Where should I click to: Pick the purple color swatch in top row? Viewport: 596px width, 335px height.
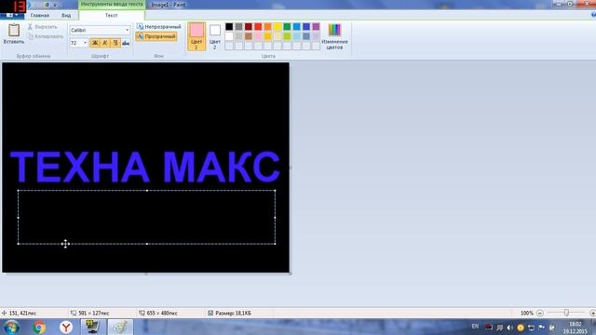tap(317, 26)
